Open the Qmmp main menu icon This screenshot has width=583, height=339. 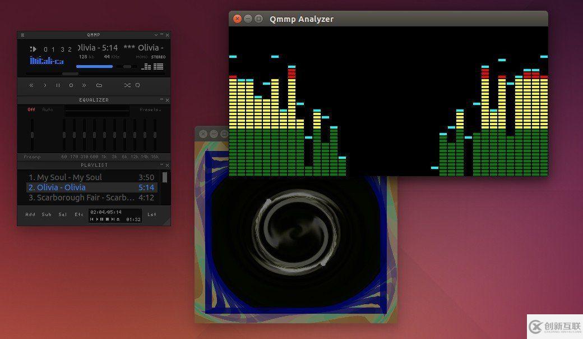22,35
